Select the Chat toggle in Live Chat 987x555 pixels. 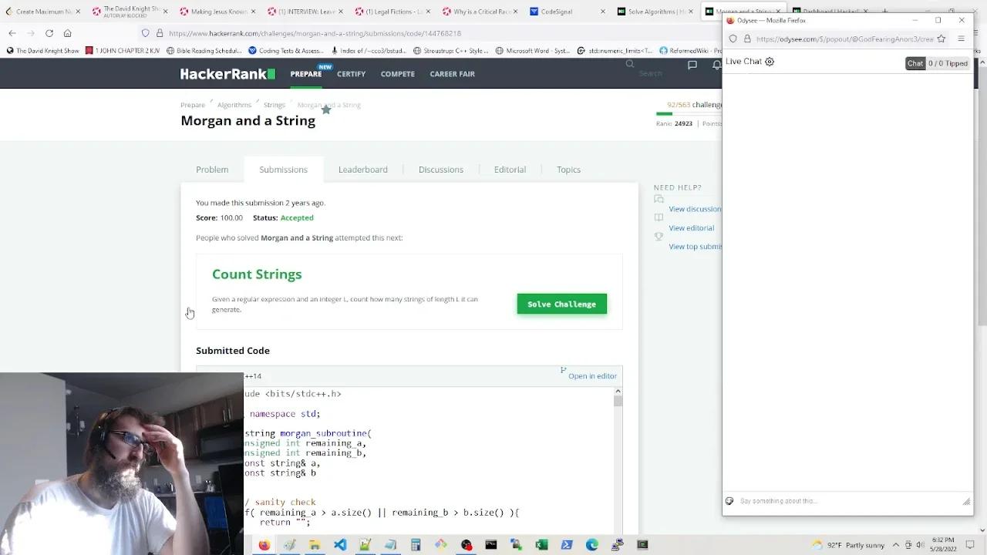click(915, 63)
